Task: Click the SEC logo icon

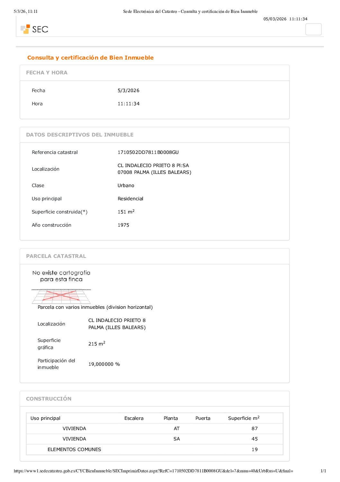Action: pyautogui.click(x=25, y=29)
